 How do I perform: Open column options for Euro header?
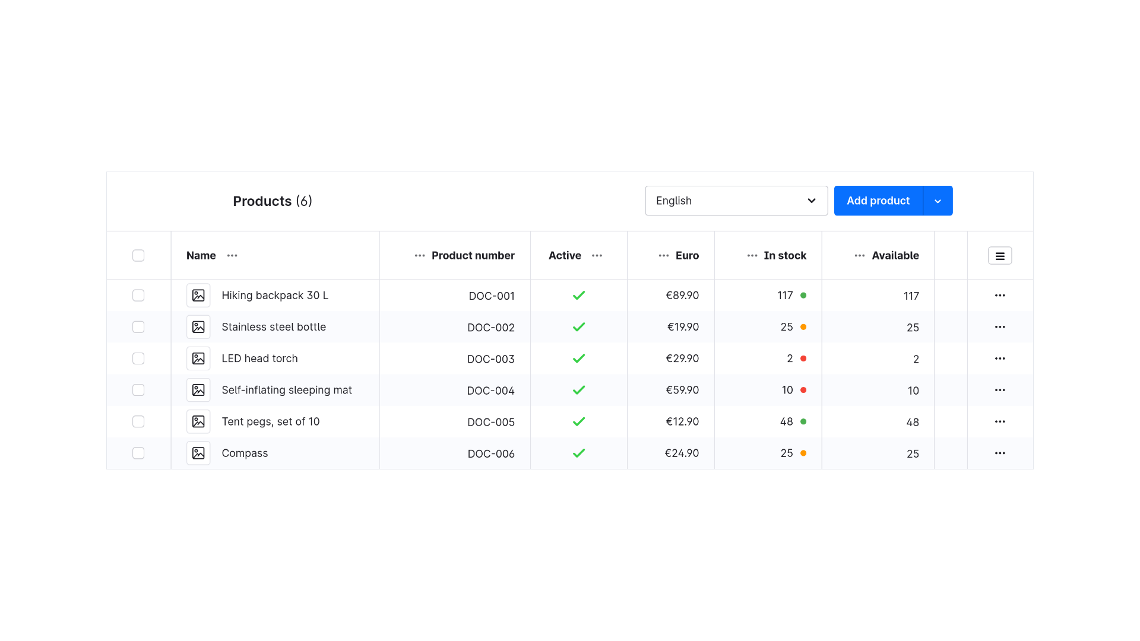[x=663, y=255]
